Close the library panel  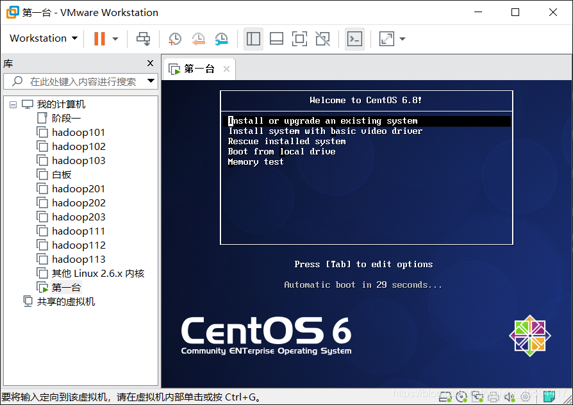click(150, 63)
